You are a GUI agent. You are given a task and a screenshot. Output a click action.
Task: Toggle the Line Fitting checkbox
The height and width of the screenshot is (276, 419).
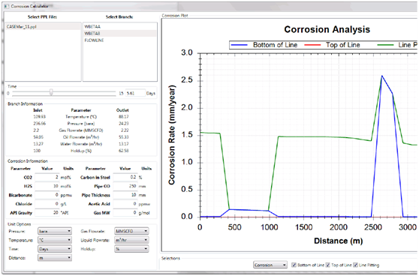click(355, 265)
